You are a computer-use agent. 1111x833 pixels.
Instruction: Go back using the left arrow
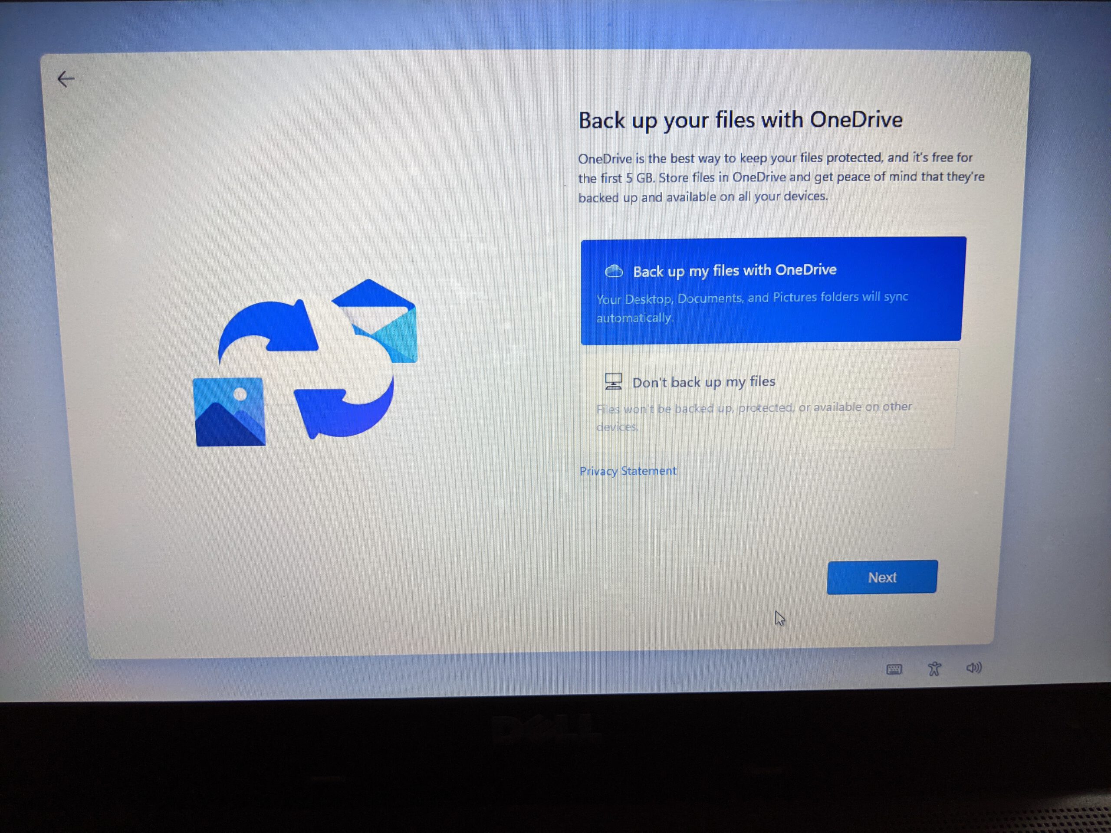point(66,79)
